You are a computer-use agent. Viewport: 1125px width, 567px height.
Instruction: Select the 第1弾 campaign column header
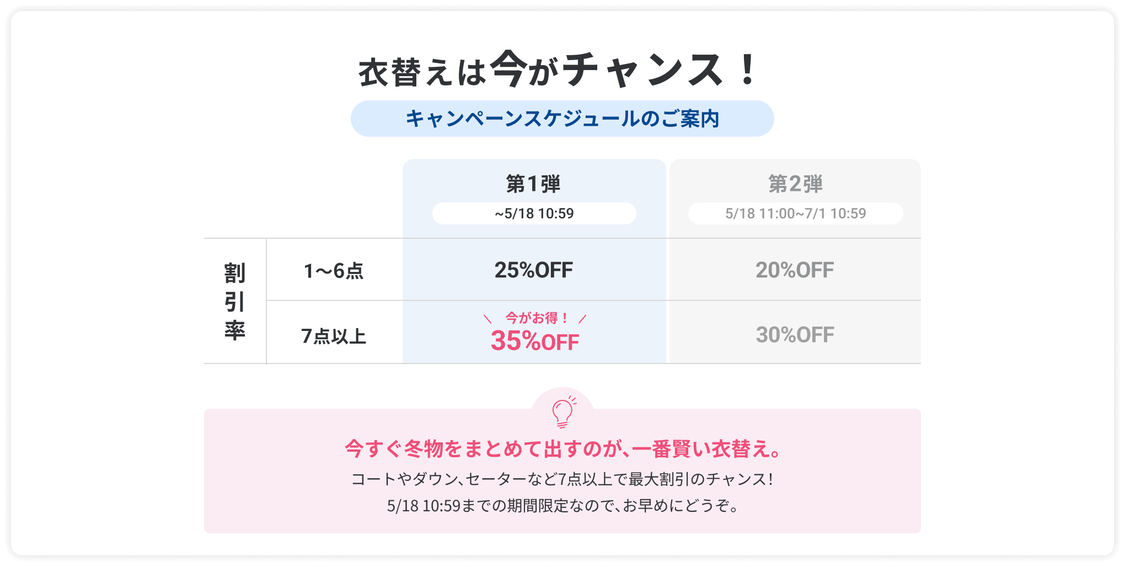click(533, 184)
